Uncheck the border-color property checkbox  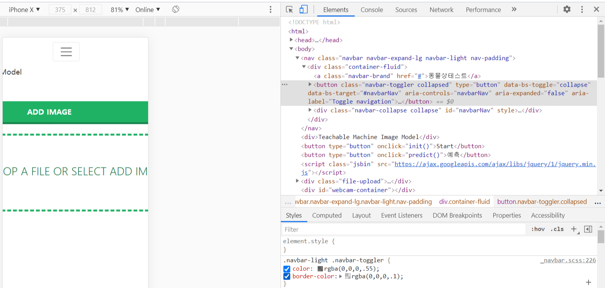[287, 277]
